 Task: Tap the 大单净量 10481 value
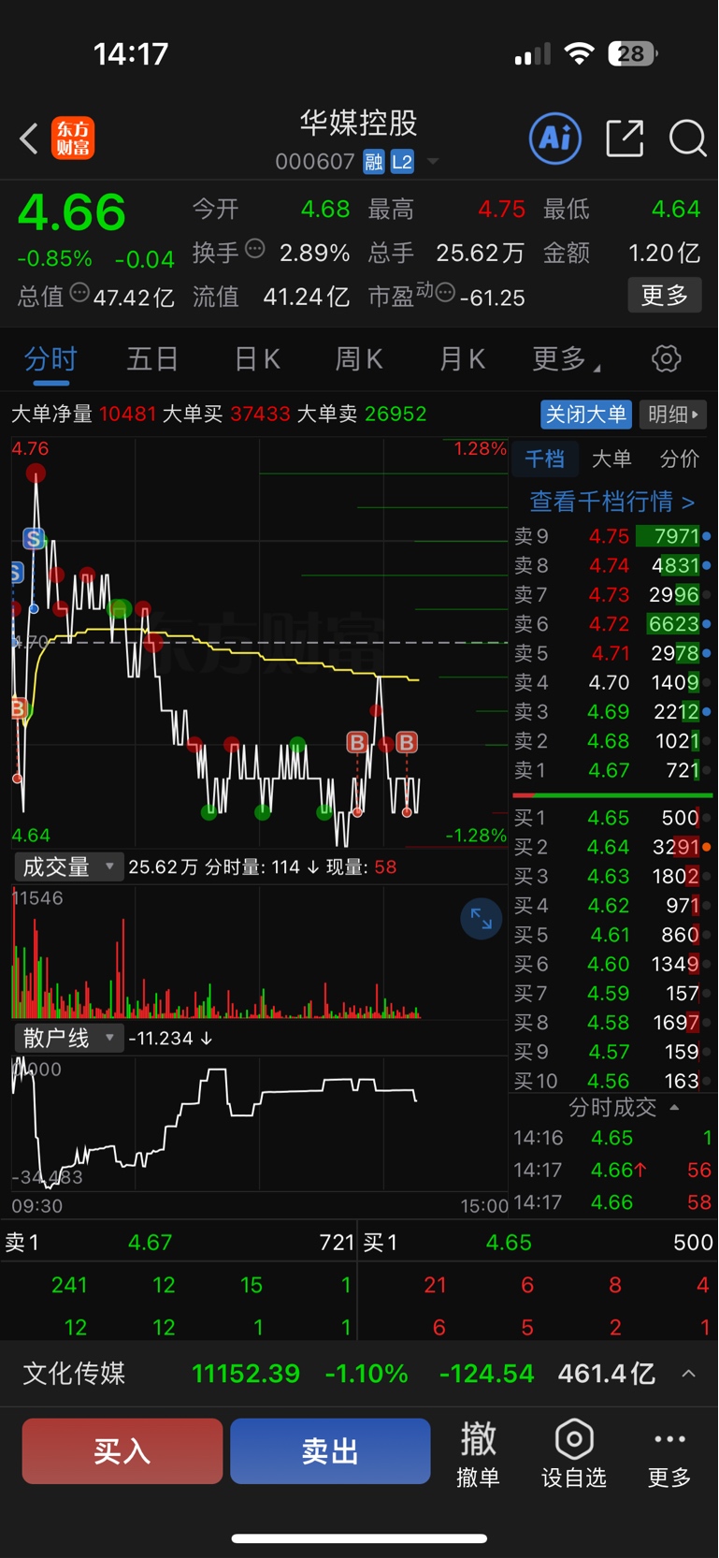tap(127, 414)
